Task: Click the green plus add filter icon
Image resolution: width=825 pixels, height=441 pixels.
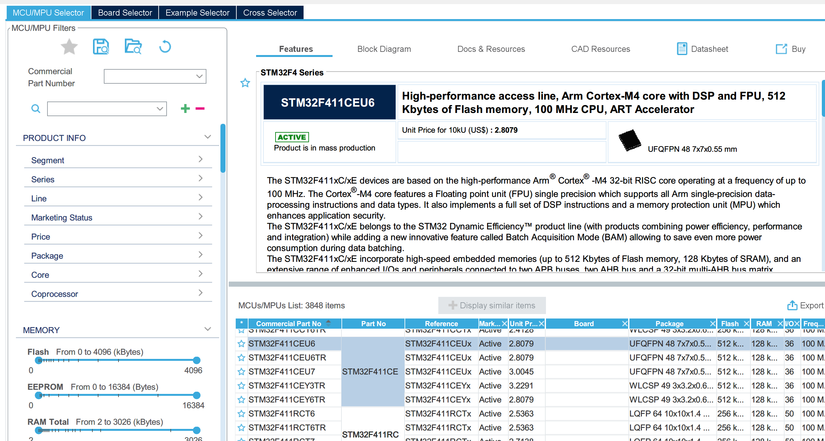Action: (185, 109)
